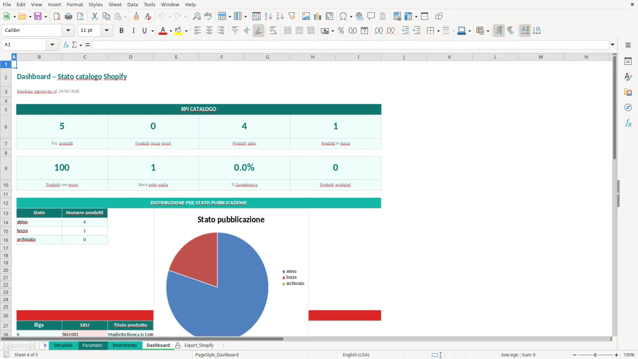Toggle underline formatting
Image resolution: width=638 pixels, height=359 pixels.
[145, 31]
